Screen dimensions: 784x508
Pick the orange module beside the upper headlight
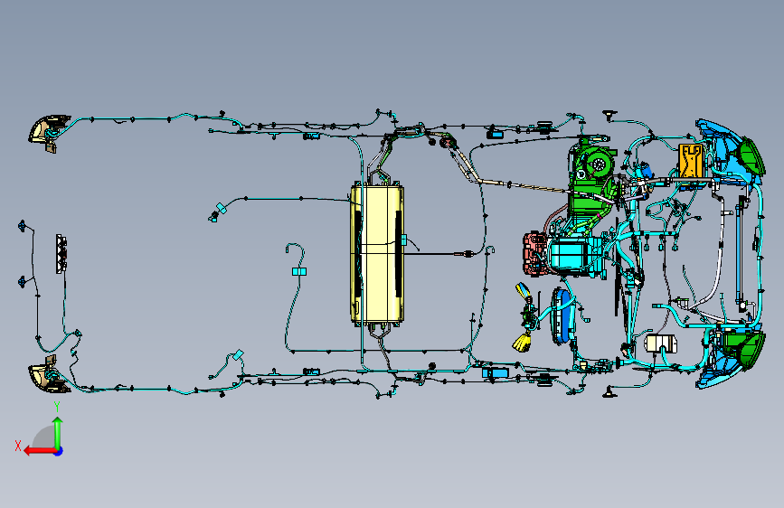click(x=691, y=161)
